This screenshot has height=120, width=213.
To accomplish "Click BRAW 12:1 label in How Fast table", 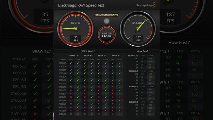I will point(133,56).
